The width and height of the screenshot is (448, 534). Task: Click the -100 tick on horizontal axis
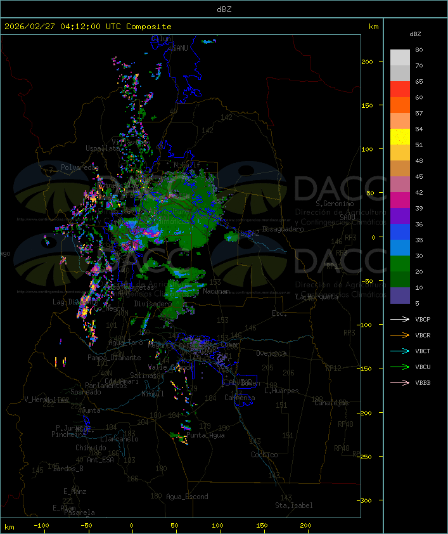click(x=41, y=526)
